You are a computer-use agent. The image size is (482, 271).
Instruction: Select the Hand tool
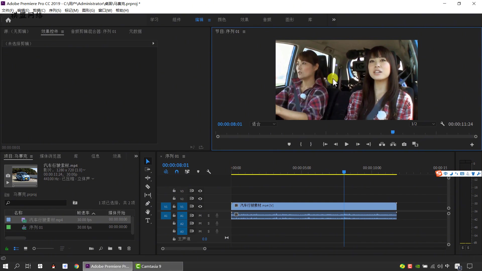[148, 212]
